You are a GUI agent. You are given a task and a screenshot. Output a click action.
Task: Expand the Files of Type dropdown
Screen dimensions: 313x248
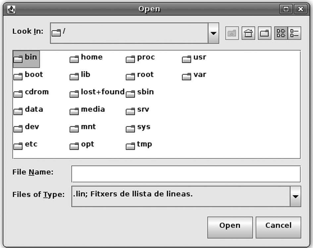(x=295, y=196)
